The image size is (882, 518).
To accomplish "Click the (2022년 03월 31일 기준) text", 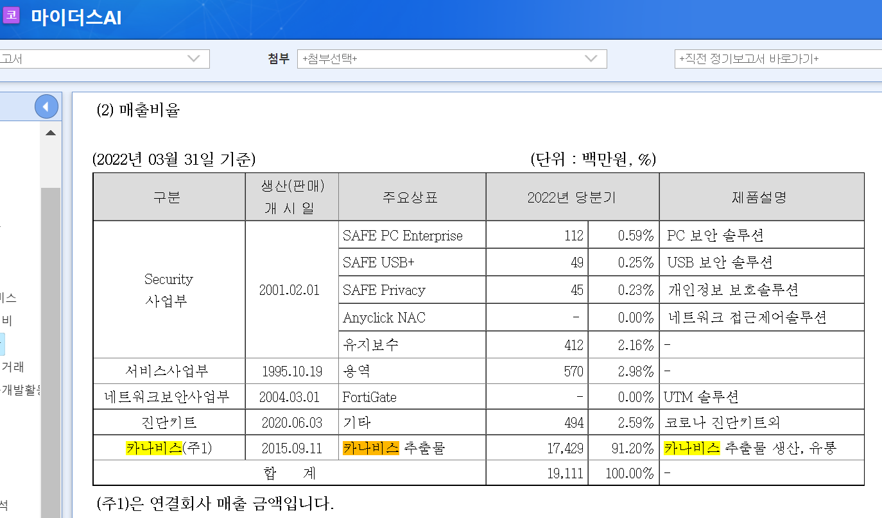I will [174, 160].
